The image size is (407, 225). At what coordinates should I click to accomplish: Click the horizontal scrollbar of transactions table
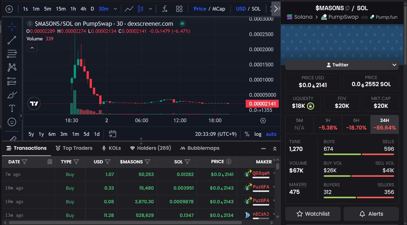click(125, 223)
